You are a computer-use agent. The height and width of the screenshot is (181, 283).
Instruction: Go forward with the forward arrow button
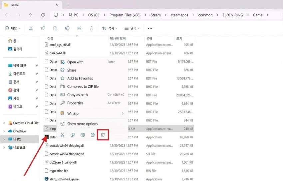click(x=19, y=15)
